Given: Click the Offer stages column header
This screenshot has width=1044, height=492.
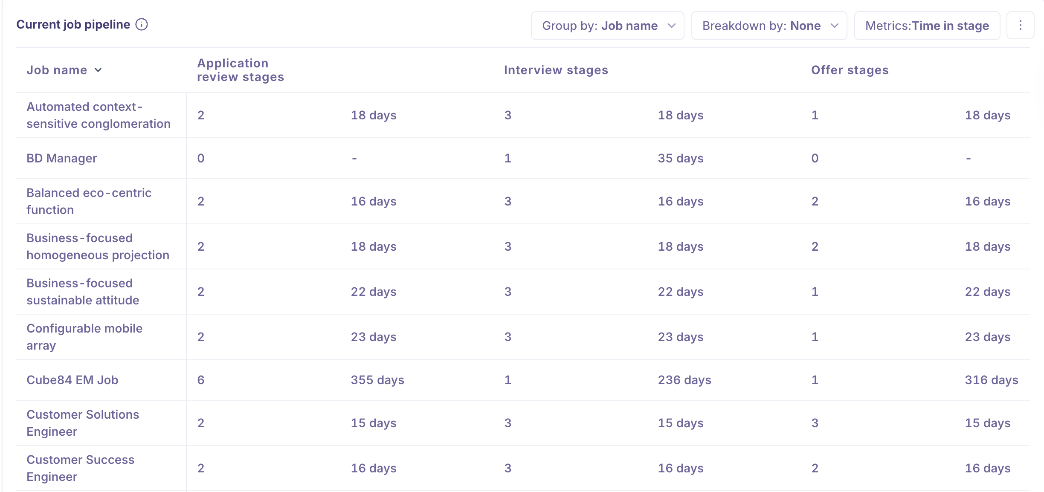Looking at the screenshot, I should (x=850, y=69).
